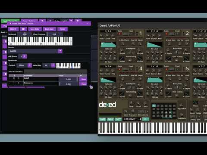Click the global Reso knob in Dexed
This screenshot has width=207, height=155.
(x=145, y=103)
